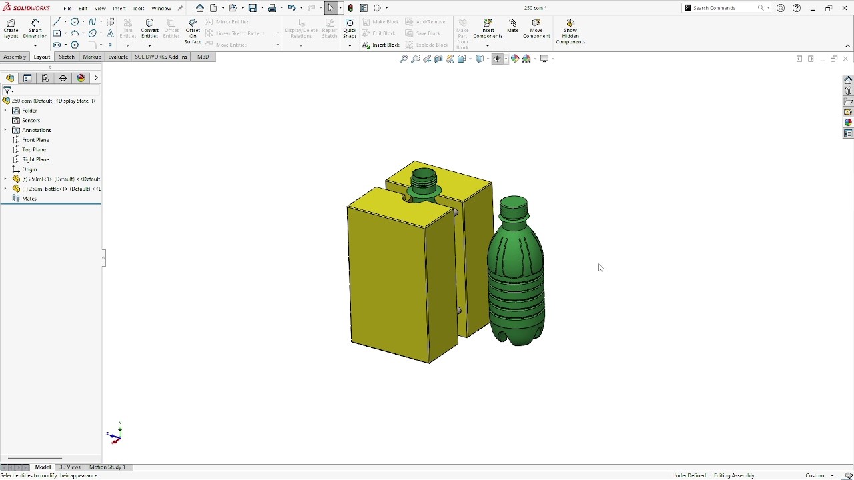This screenshot has width=854, height=480.
Task: Click Offset On Surface tool
Action: coord(193,31)
